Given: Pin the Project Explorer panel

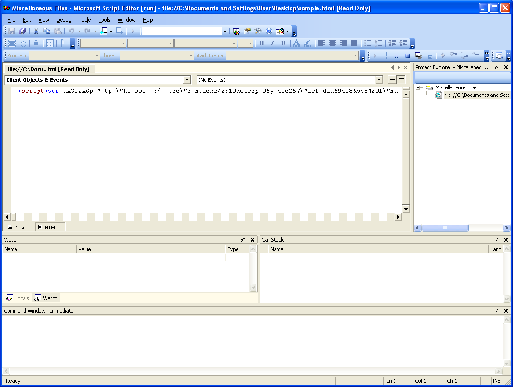Looking at the screenshot, I should 497,67.
